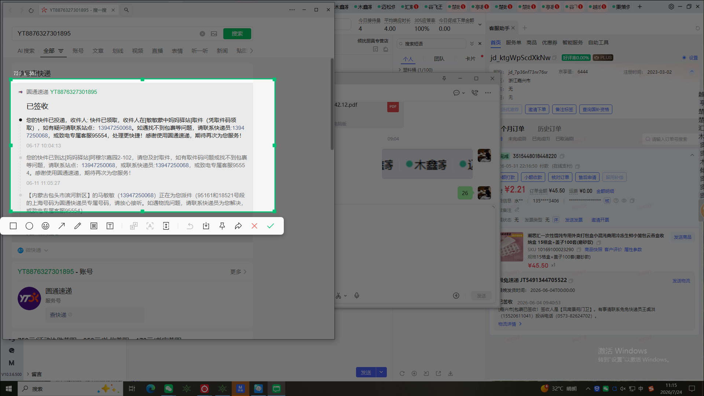Expand the 塑料桶 (1/100) phrase group
Screen dimensions: 704x396
click(x=400, y=70)
